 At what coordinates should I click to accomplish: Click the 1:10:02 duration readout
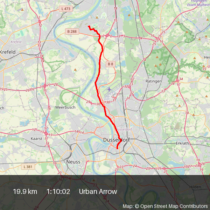(x=58, y=191)
